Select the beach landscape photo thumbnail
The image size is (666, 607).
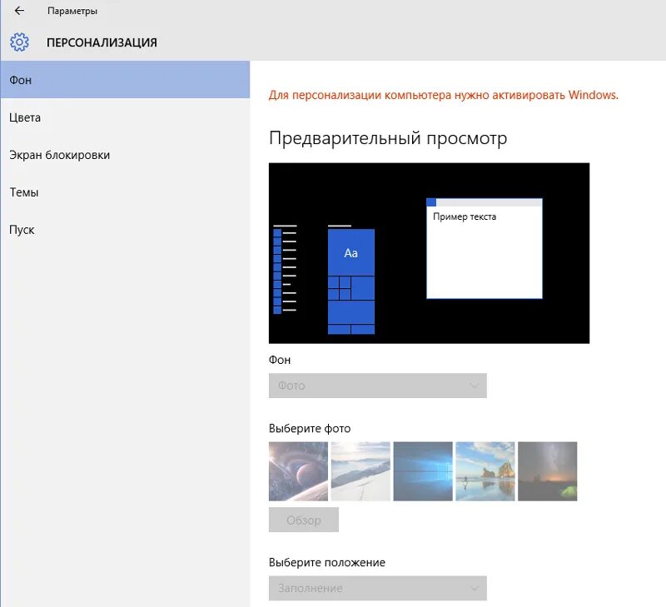(x=360, y=470)
